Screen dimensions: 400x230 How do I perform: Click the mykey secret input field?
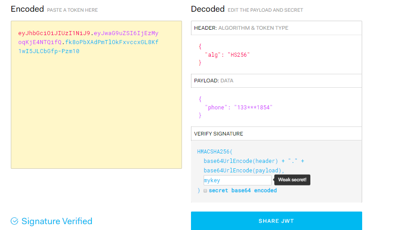237,180
